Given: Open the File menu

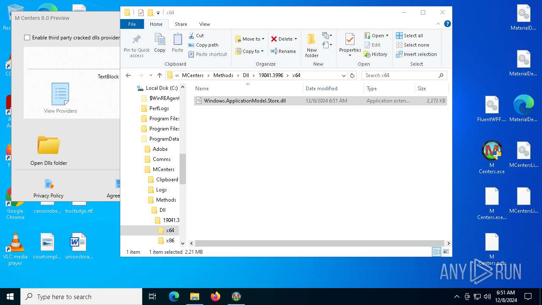Looking at the screenshot, I should pyautogui.click(x=132, y=24).
